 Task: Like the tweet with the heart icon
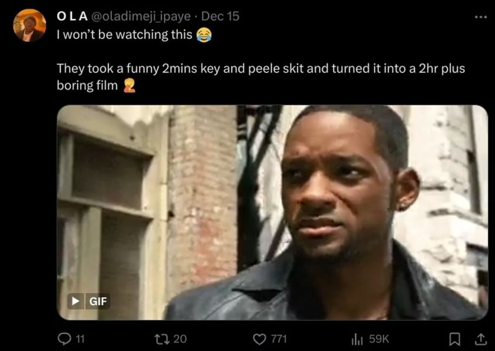pos(260,339)
